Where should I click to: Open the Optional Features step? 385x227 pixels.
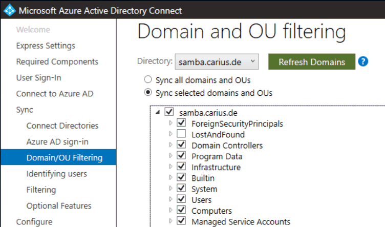[x=59, y=205]
